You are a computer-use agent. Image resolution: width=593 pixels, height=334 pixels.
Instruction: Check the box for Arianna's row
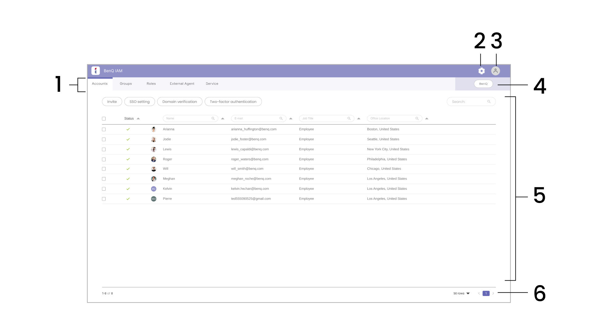104,129
